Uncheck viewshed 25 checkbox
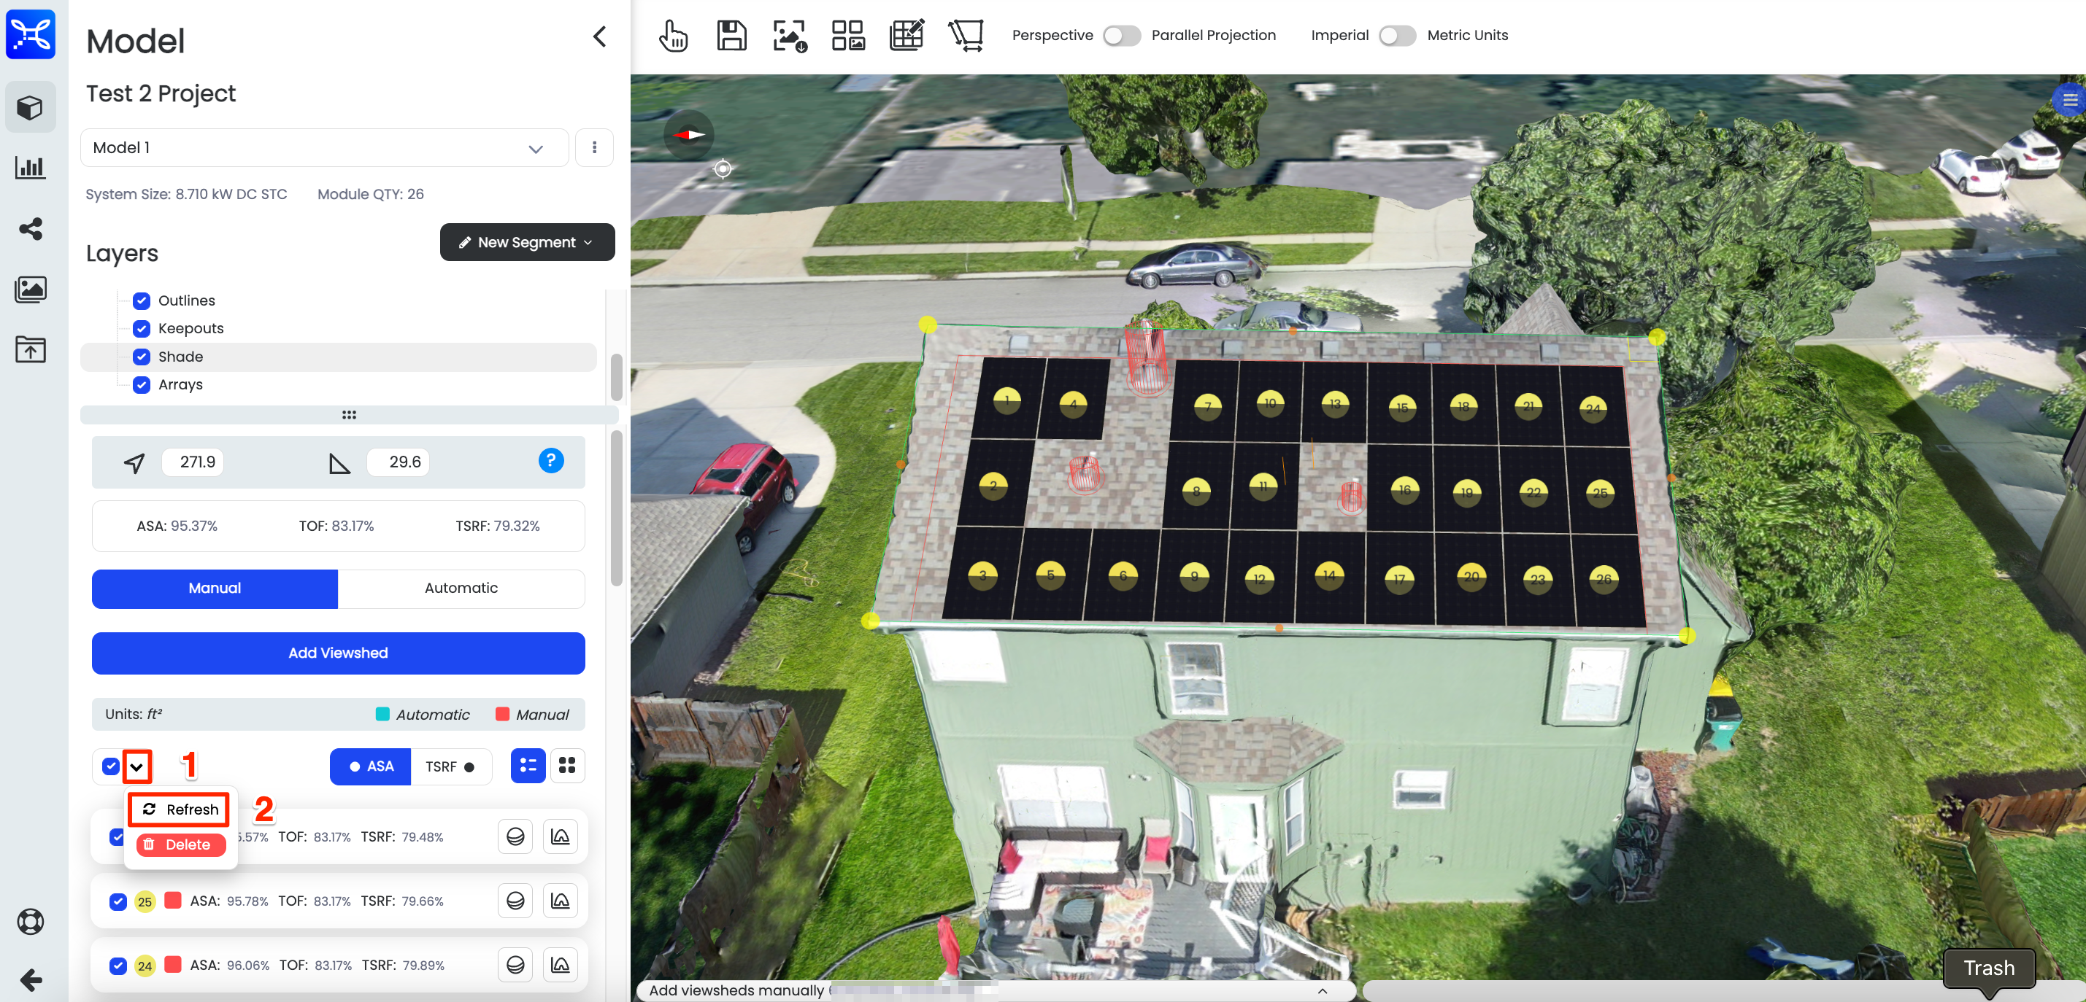2086x1002 pixels. point(118,901)
